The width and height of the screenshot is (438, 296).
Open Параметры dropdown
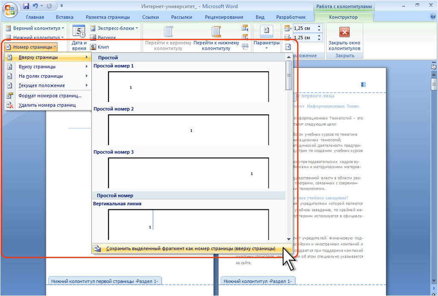(266, 38)
